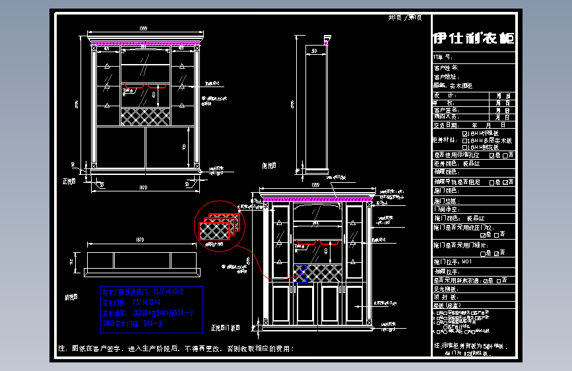
Task: Select the 设计 row label
Action: tap(445, 95)
